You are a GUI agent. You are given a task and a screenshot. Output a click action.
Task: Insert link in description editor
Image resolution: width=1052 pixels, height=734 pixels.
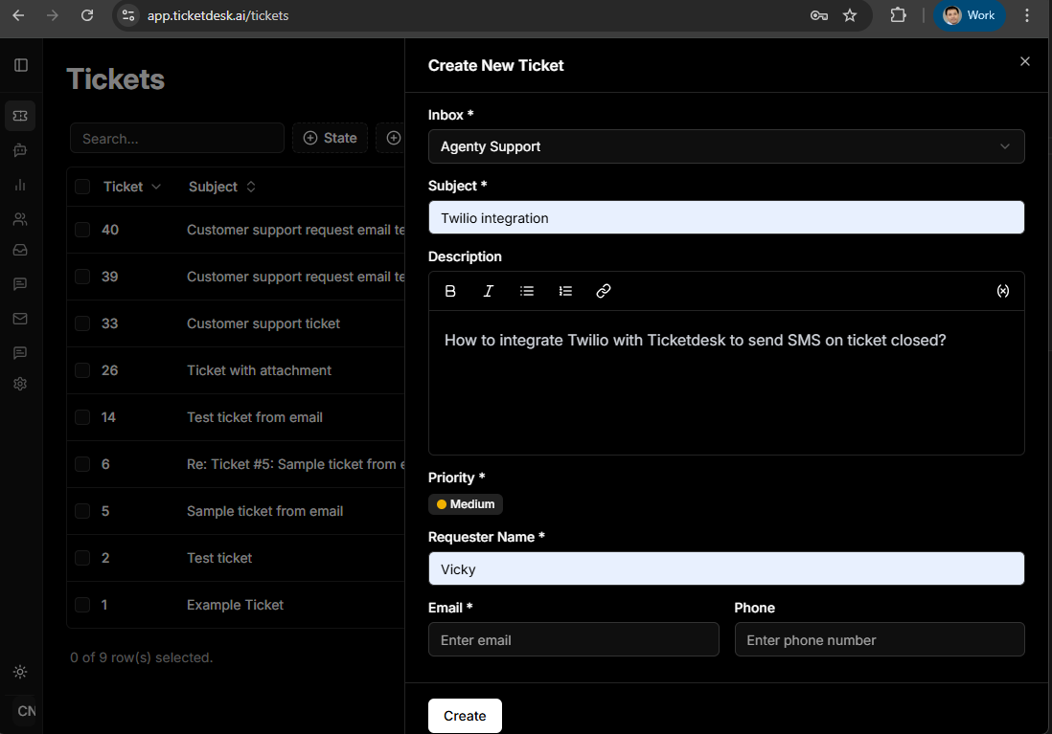(604, 291)
